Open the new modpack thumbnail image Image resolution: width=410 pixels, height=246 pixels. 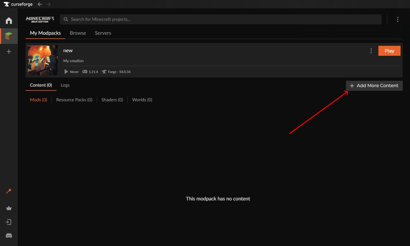[x=43, y=60]
